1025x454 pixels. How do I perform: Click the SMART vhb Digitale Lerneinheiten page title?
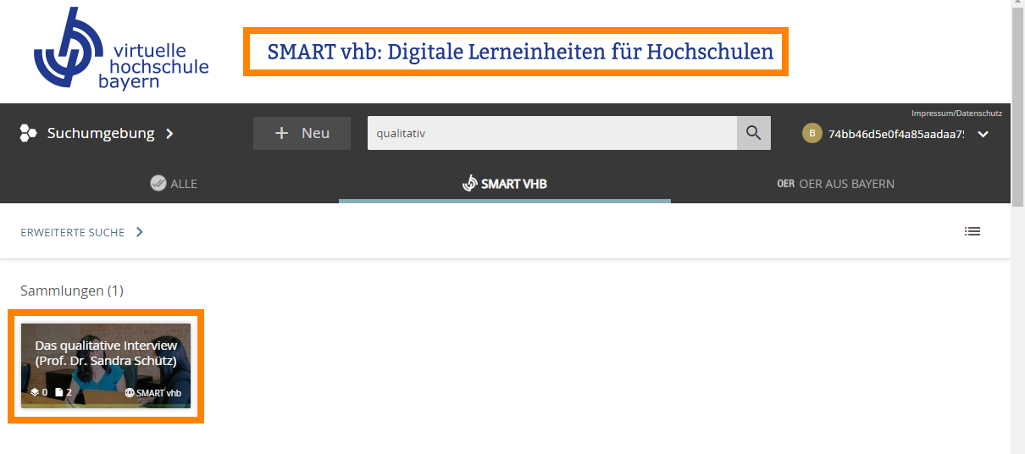pyautogui.click(x=520, y=52)
